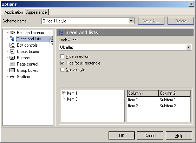This screenshot has width=196, height=143.
Task: Switch to the Application tab
Action: click(14, 12)
